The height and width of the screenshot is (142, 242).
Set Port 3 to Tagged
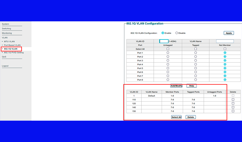[196, 60]
